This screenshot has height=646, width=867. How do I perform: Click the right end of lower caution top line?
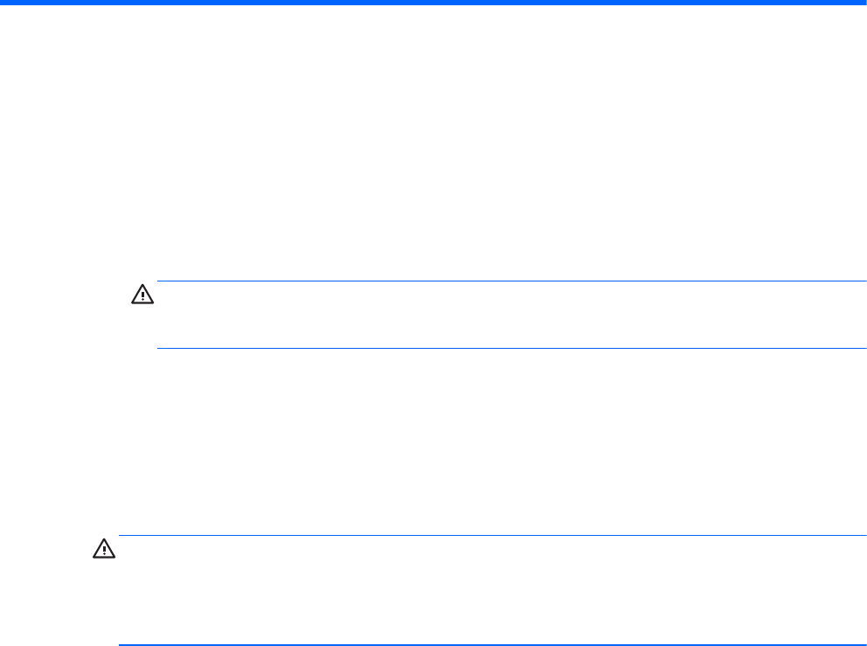point(864,535)
